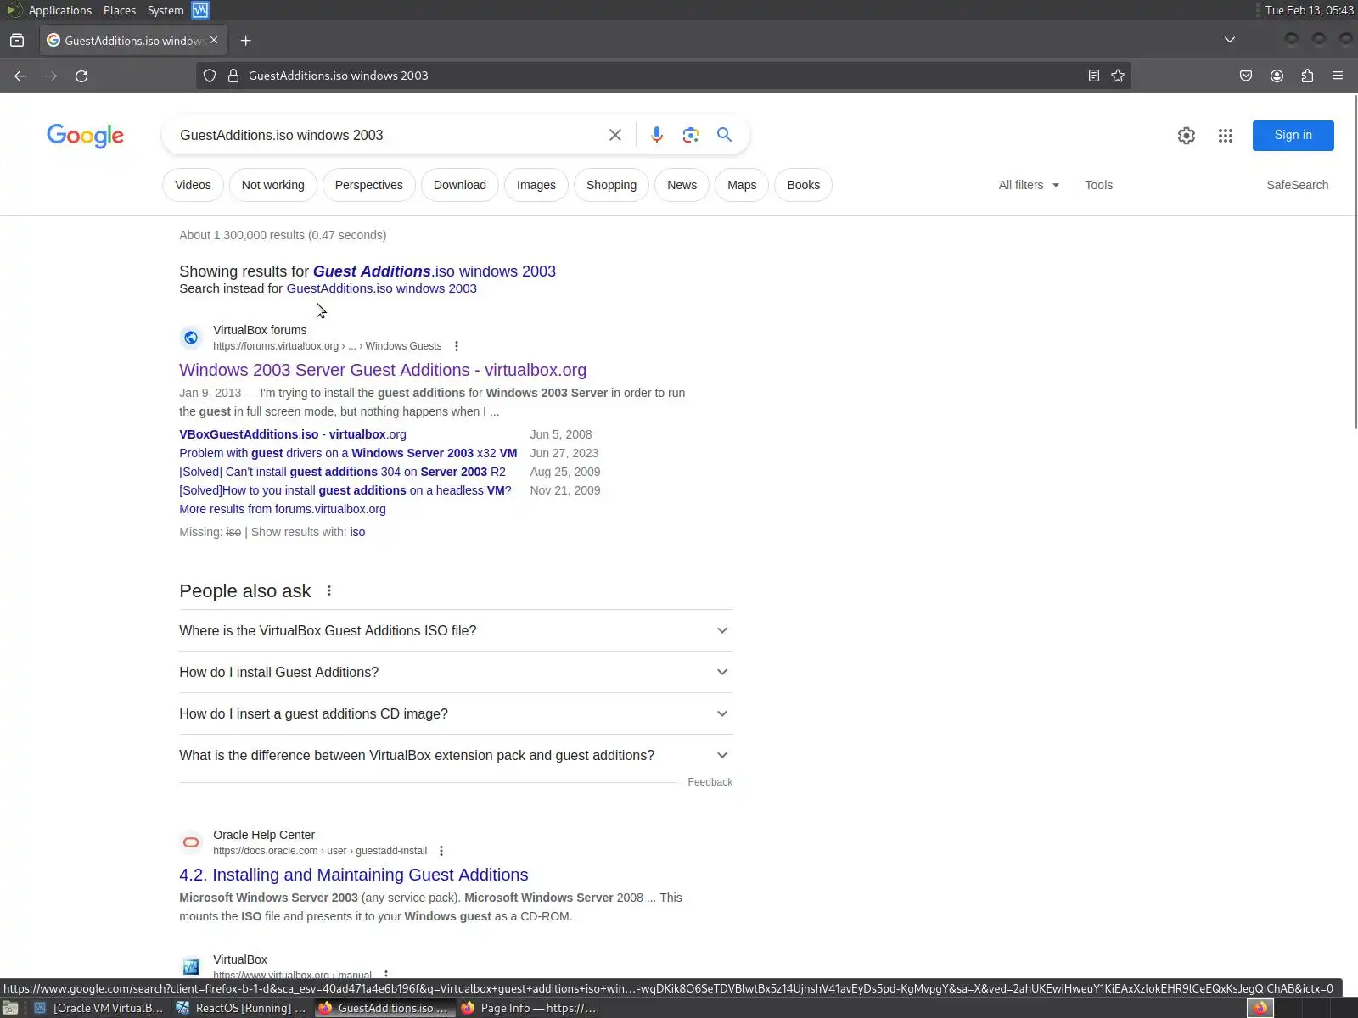Click 'More results from forums.virtualbox.org'
The width and height of the screenshot is (1358, 1018).
[283, 509]
